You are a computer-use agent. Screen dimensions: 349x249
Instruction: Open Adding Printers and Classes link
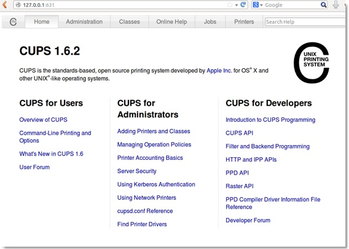[154, 131]
